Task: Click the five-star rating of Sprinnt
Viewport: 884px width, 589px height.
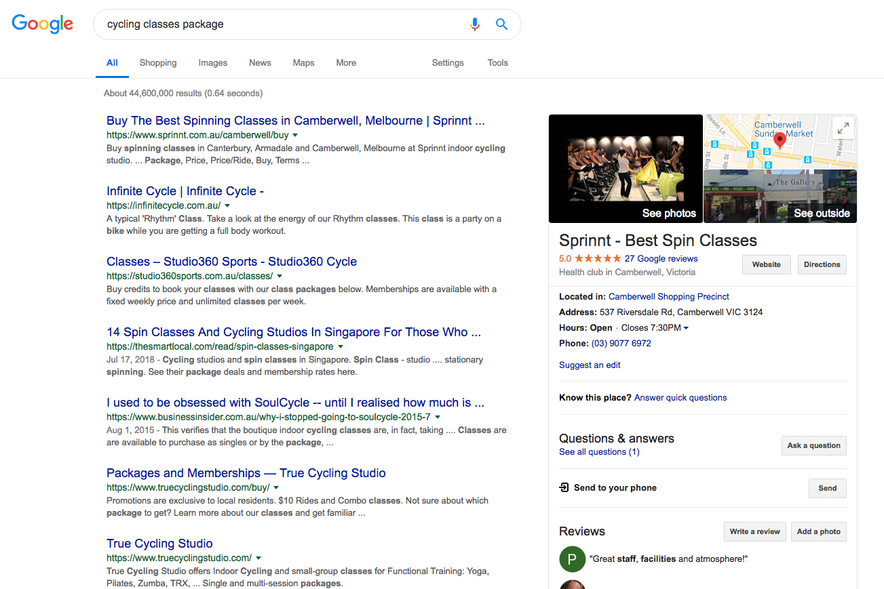Action: tap(598, 258)
